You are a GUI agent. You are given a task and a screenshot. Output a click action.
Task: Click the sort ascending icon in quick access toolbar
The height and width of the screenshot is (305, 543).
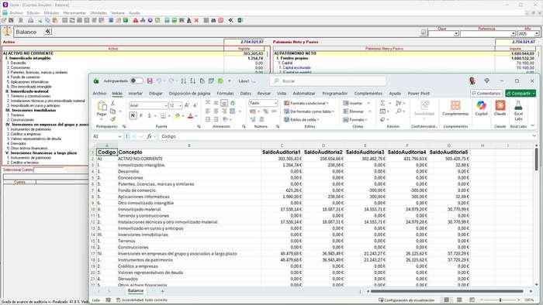(184, 81)
